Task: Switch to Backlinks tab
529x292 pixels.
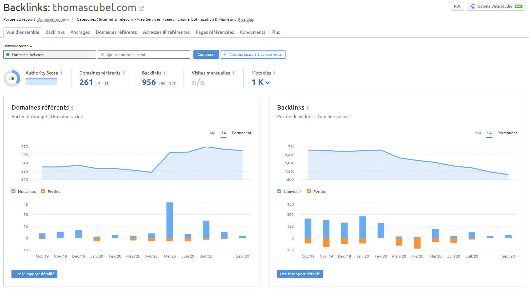Action: pos(55,32)
